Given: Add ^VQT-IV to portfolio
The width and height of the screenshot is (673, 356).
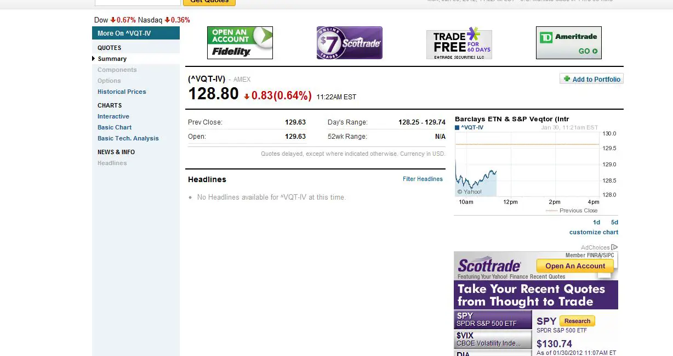Looking at the screenshot, I should coord(592,79).
